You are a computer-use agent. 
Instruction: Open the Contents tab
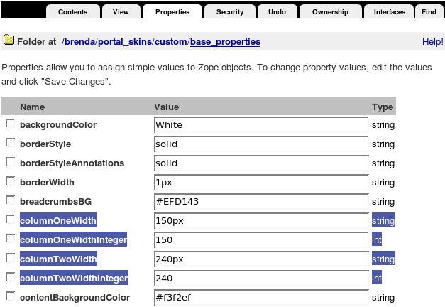pyautogui.click(x=73, y=11)
